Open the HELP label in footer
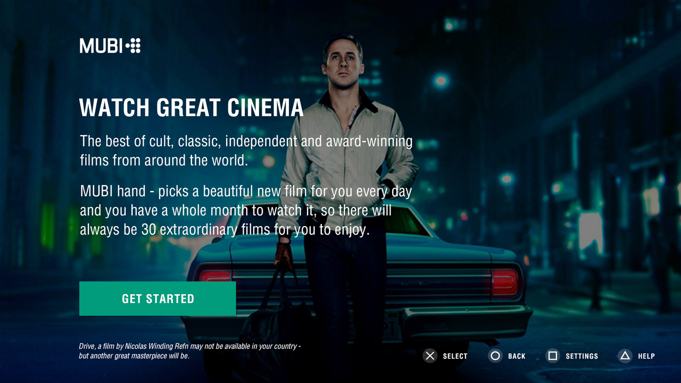Image resolution: width=681 pixels, height=383 pixels. [x=646, y=356]
